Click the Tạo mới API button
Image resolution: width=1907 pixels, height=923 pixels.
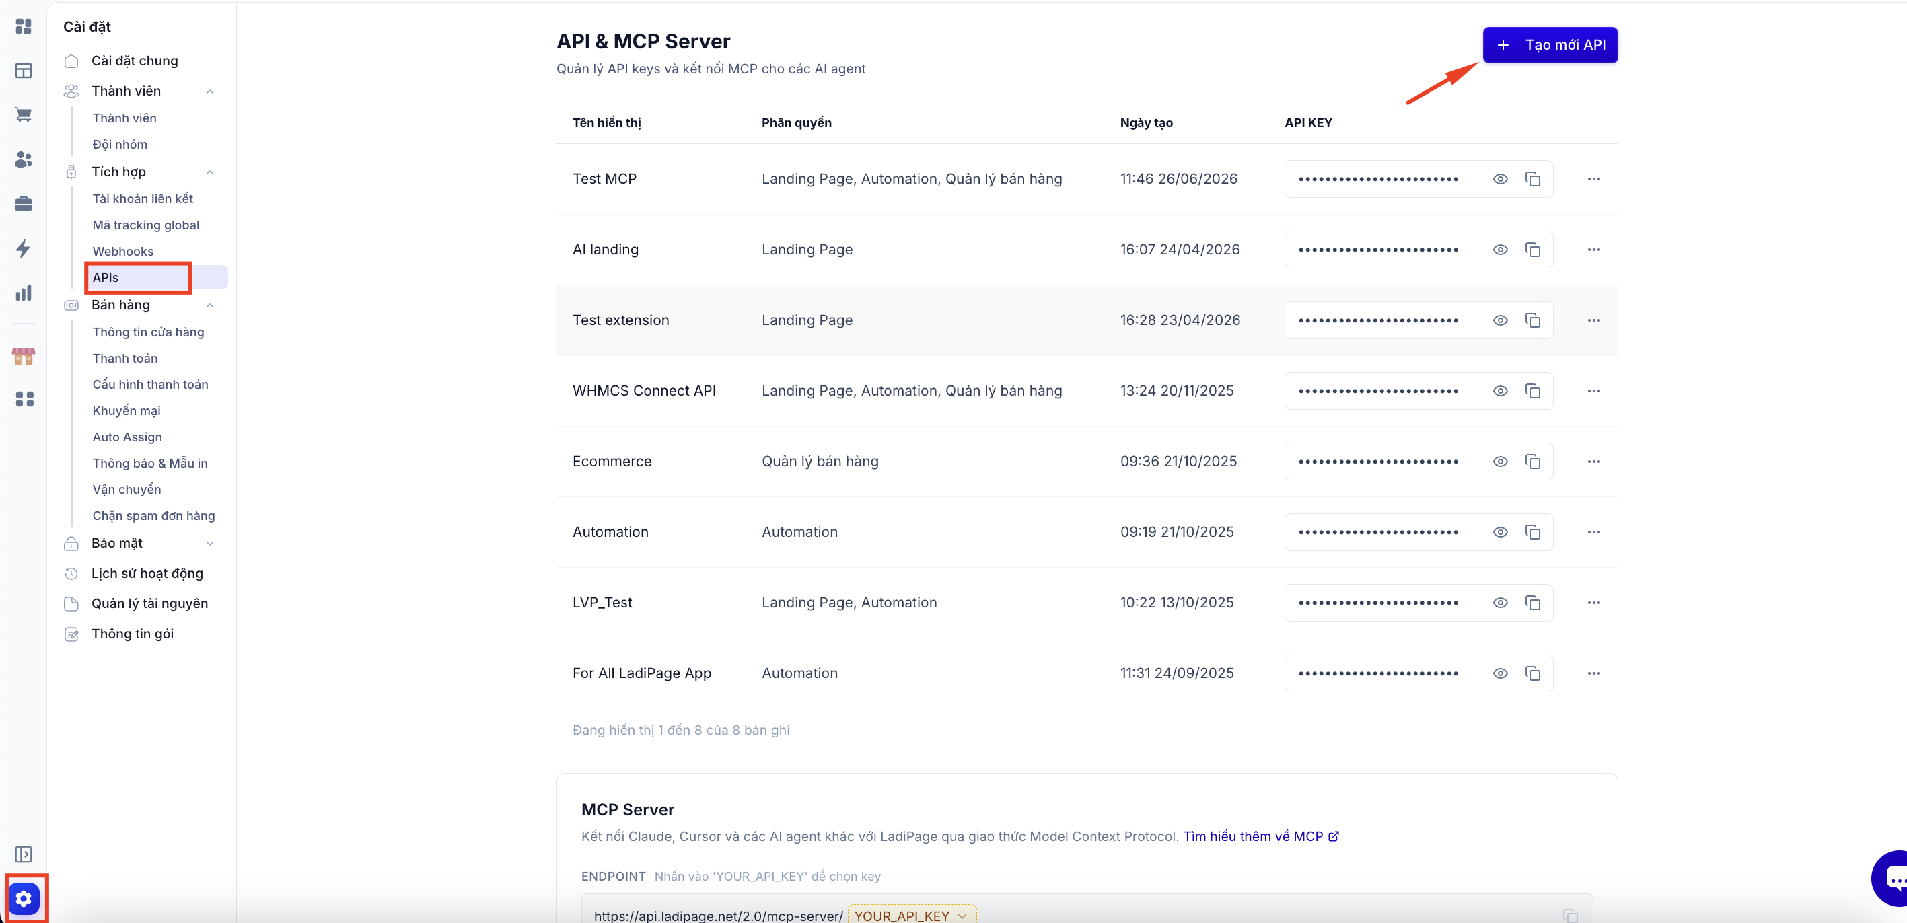click(x=1550, y=45)
